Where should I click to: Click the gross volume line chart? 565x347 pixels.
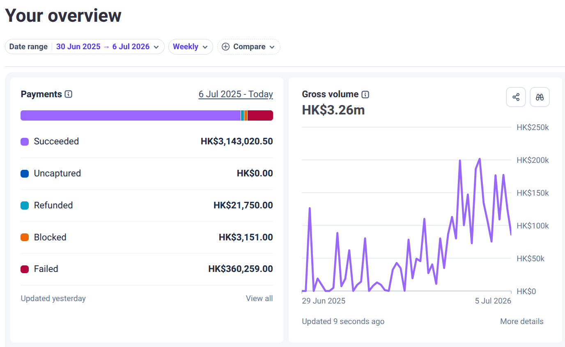pyautogui.click(x=407, y=225)
